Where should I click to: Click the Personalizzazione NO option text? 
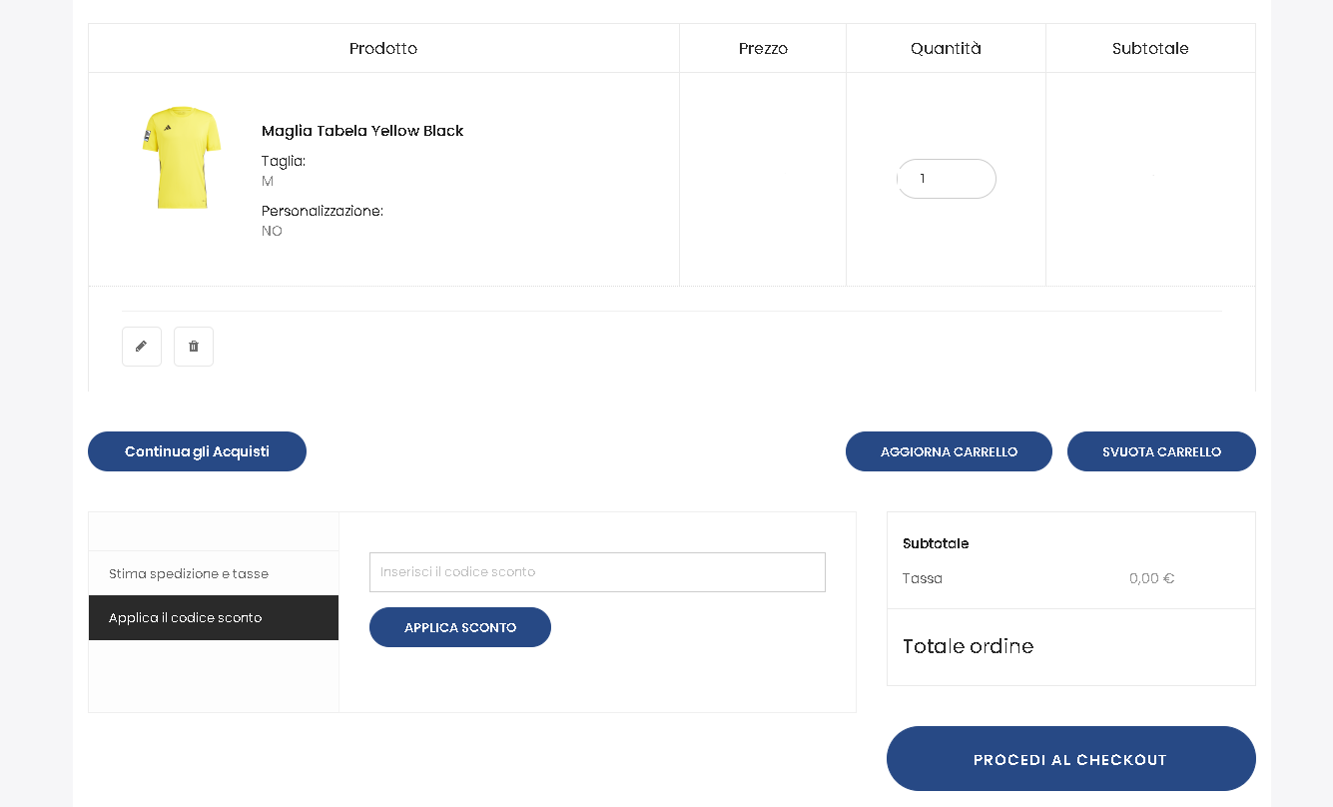pos(272,231)
